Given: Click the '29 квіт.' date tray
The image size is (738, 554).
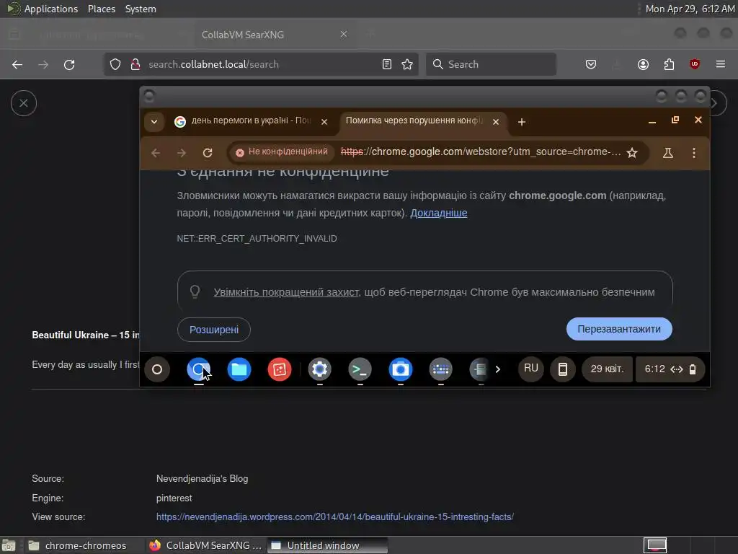Looking at the screenshot, I should click(x=607, y=369).
